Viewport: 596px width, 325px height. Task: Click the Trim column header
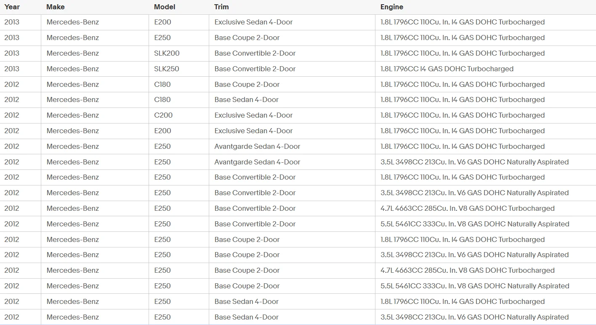coord(221,7)
